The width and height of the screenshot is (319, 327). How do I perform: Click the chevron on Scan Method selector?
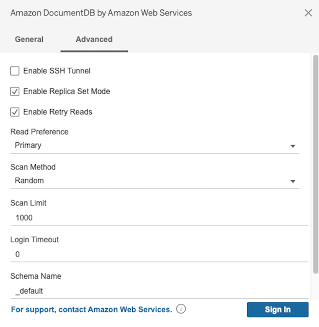pos(293,181)
